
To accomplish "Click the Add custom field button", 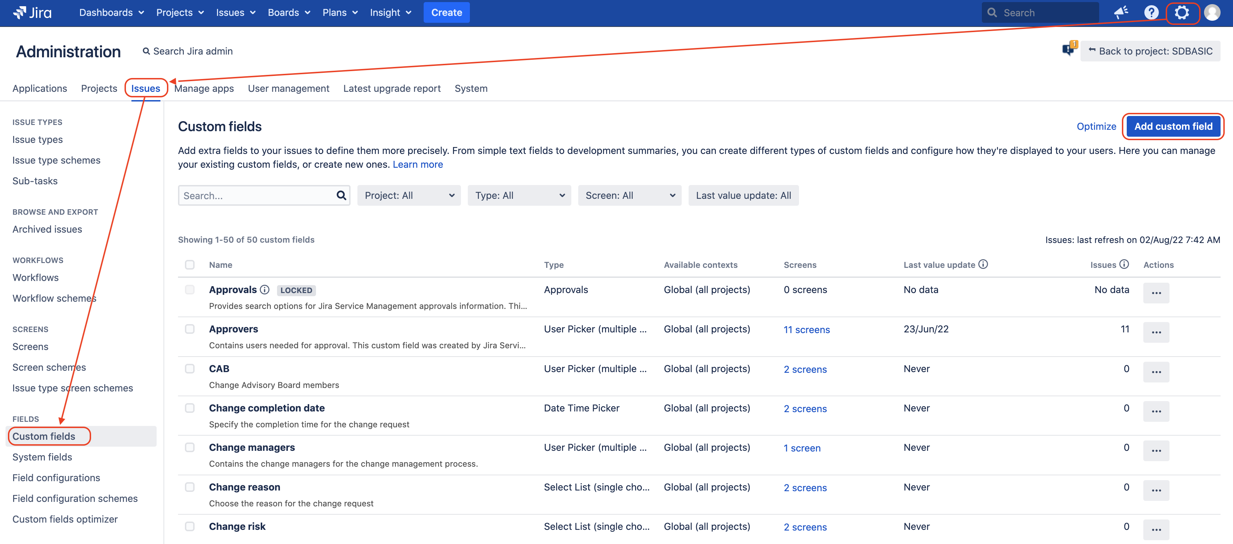I will 1173,126.
